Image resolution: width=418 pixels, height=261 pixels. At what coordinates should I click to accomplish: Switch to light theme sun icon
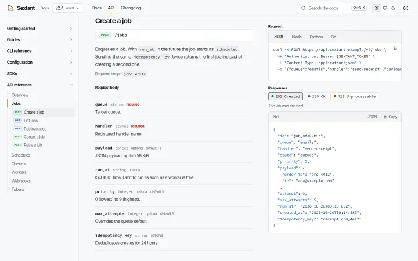376,8
